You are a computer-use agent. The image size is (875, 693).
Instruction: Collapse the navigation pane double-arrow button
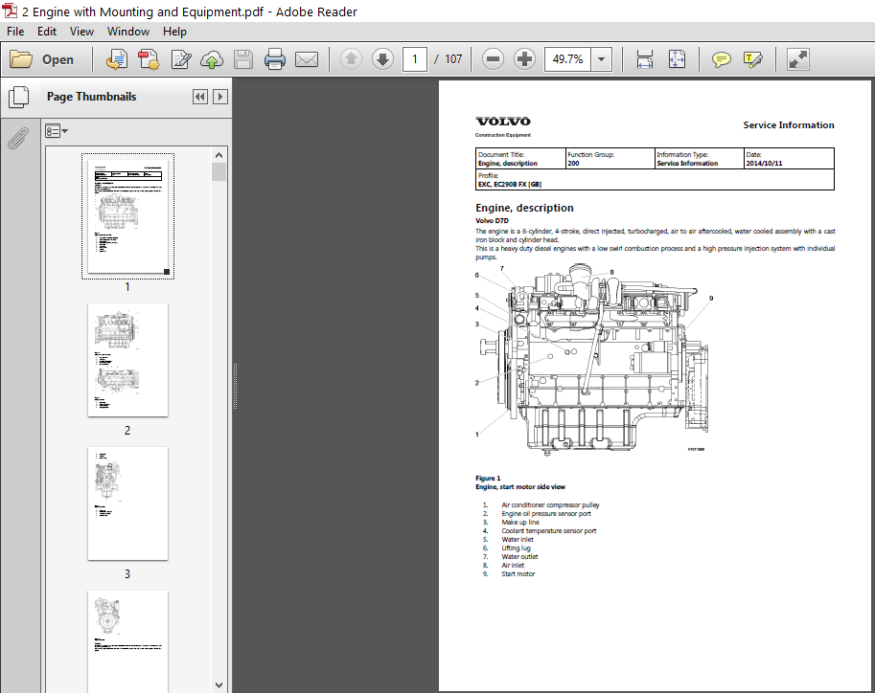click(x=199, y=97)
